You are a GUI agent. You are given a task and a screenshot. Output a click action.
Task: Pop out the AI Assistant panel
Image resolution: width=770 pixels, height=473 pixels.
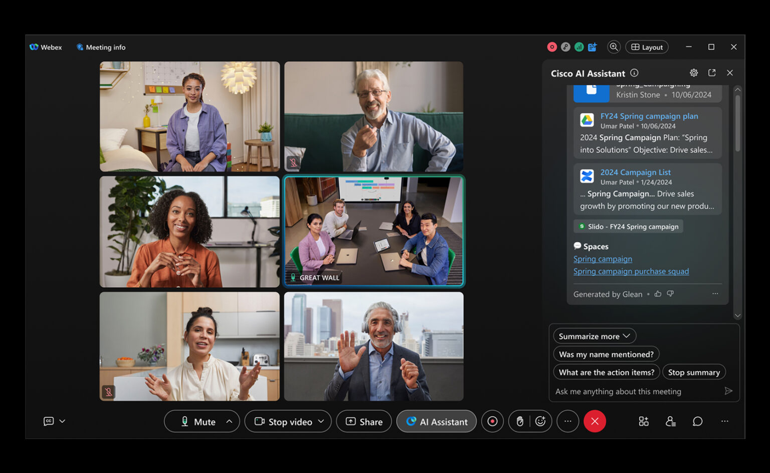[712, 73]
